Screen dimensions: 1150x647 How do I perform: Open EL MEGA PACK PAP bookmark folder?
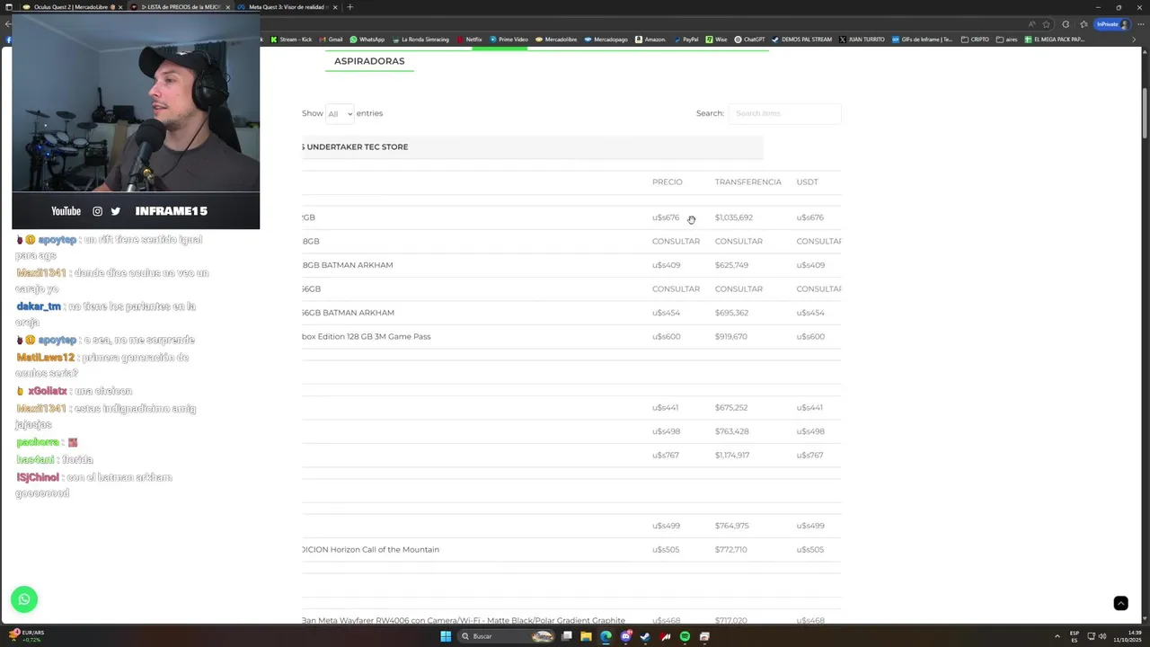point(1055,40)
